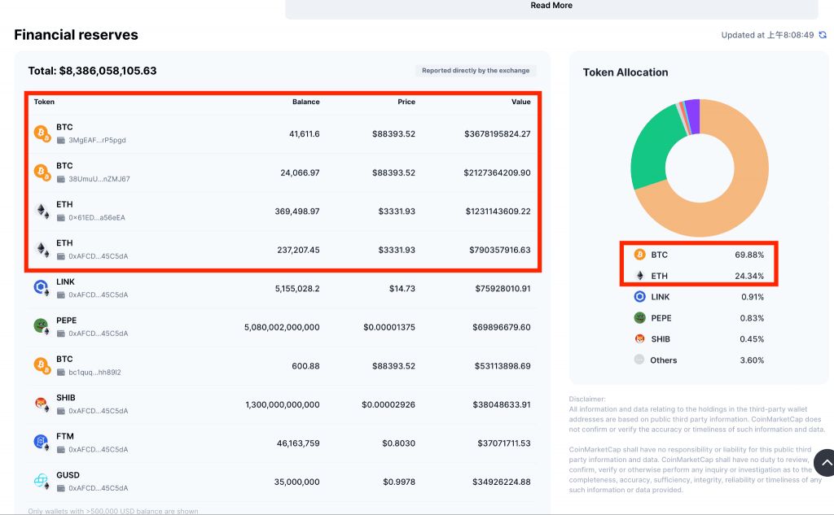Click the Balance column header
This screenshot has height=515, width=834.
[x=306, y=102]
